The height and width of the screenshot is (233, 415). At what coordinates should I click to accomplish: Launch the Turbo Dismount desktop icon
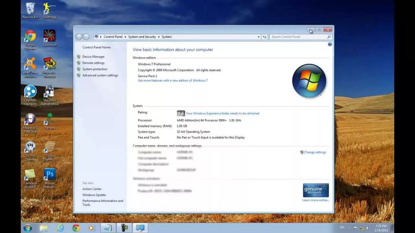tap(50, 151)
